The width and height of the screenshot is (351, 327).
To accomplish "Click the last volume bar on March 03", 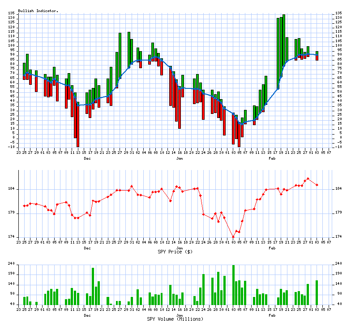I will (x=317, y=292).
